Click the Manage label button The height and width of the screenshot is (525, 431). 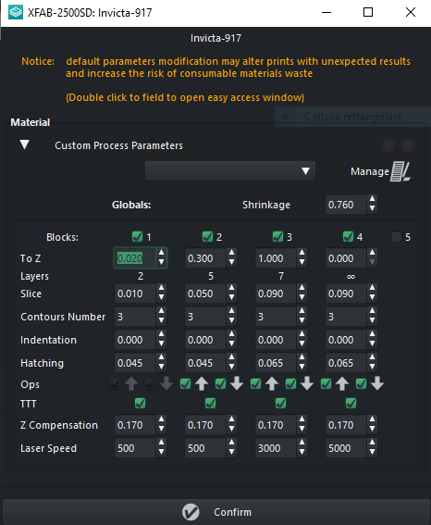coord(370,171)
